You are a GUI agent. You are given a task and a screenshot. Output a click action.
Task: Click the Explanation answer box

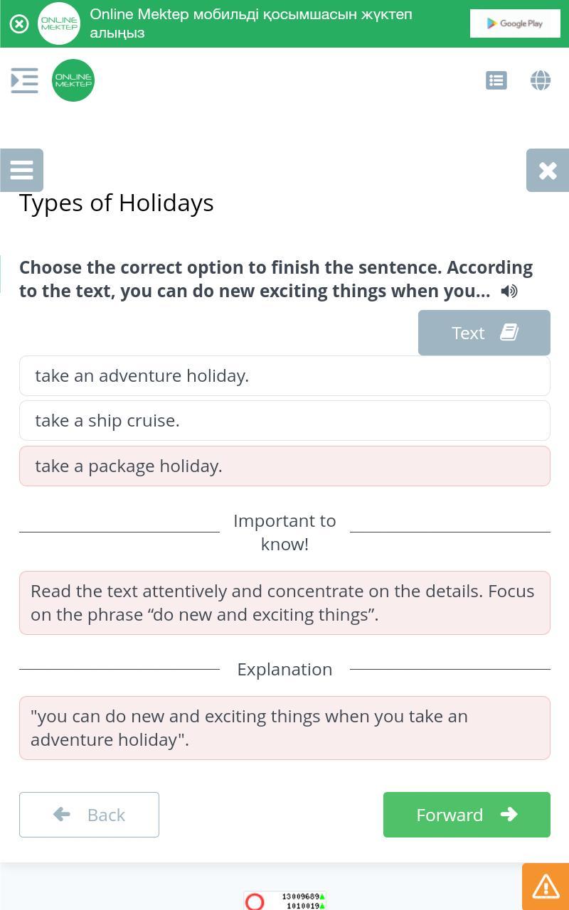(284, 727)
